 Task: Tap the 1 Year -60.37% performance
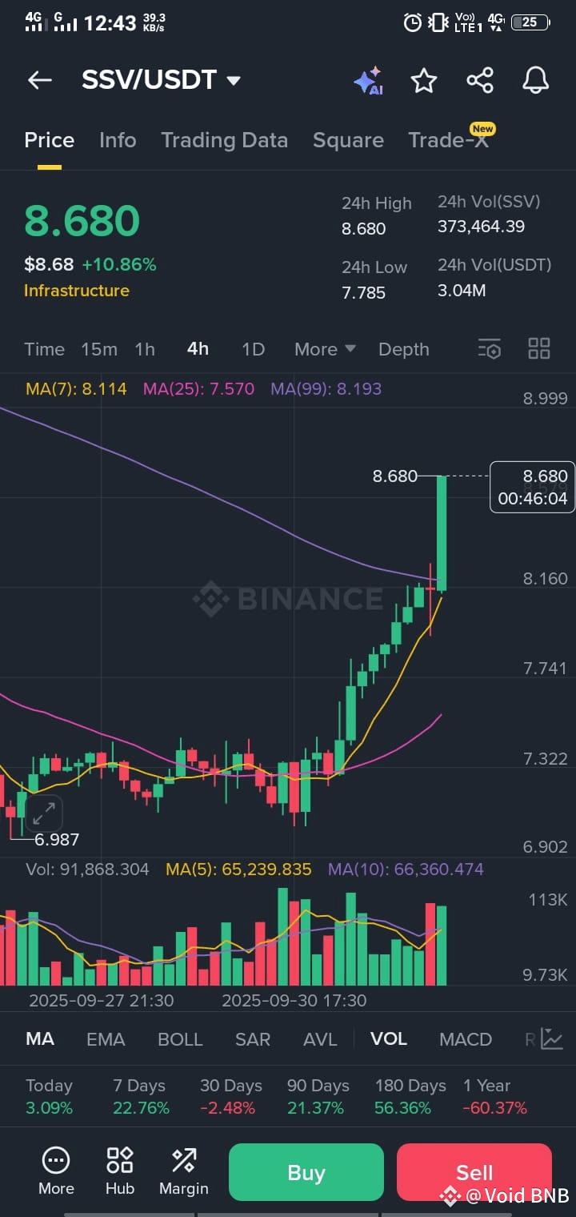[x=495, y=1097]
